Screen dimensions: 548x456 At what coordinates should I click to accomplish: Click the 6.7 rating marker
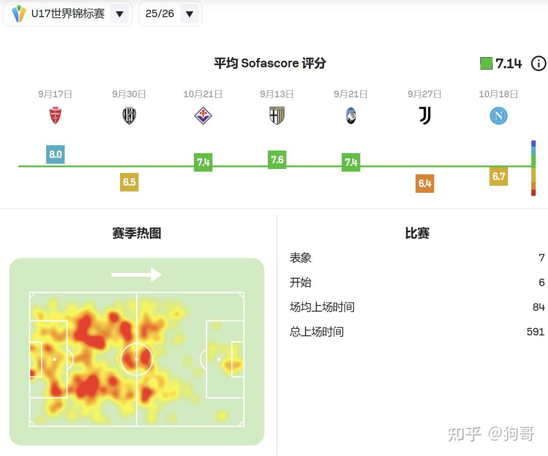pyautogui.click(x=499, y=177)
